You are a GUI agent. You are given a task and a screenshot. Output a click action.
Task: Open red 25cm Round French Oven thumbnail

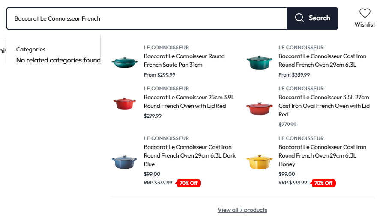[125, 104]
